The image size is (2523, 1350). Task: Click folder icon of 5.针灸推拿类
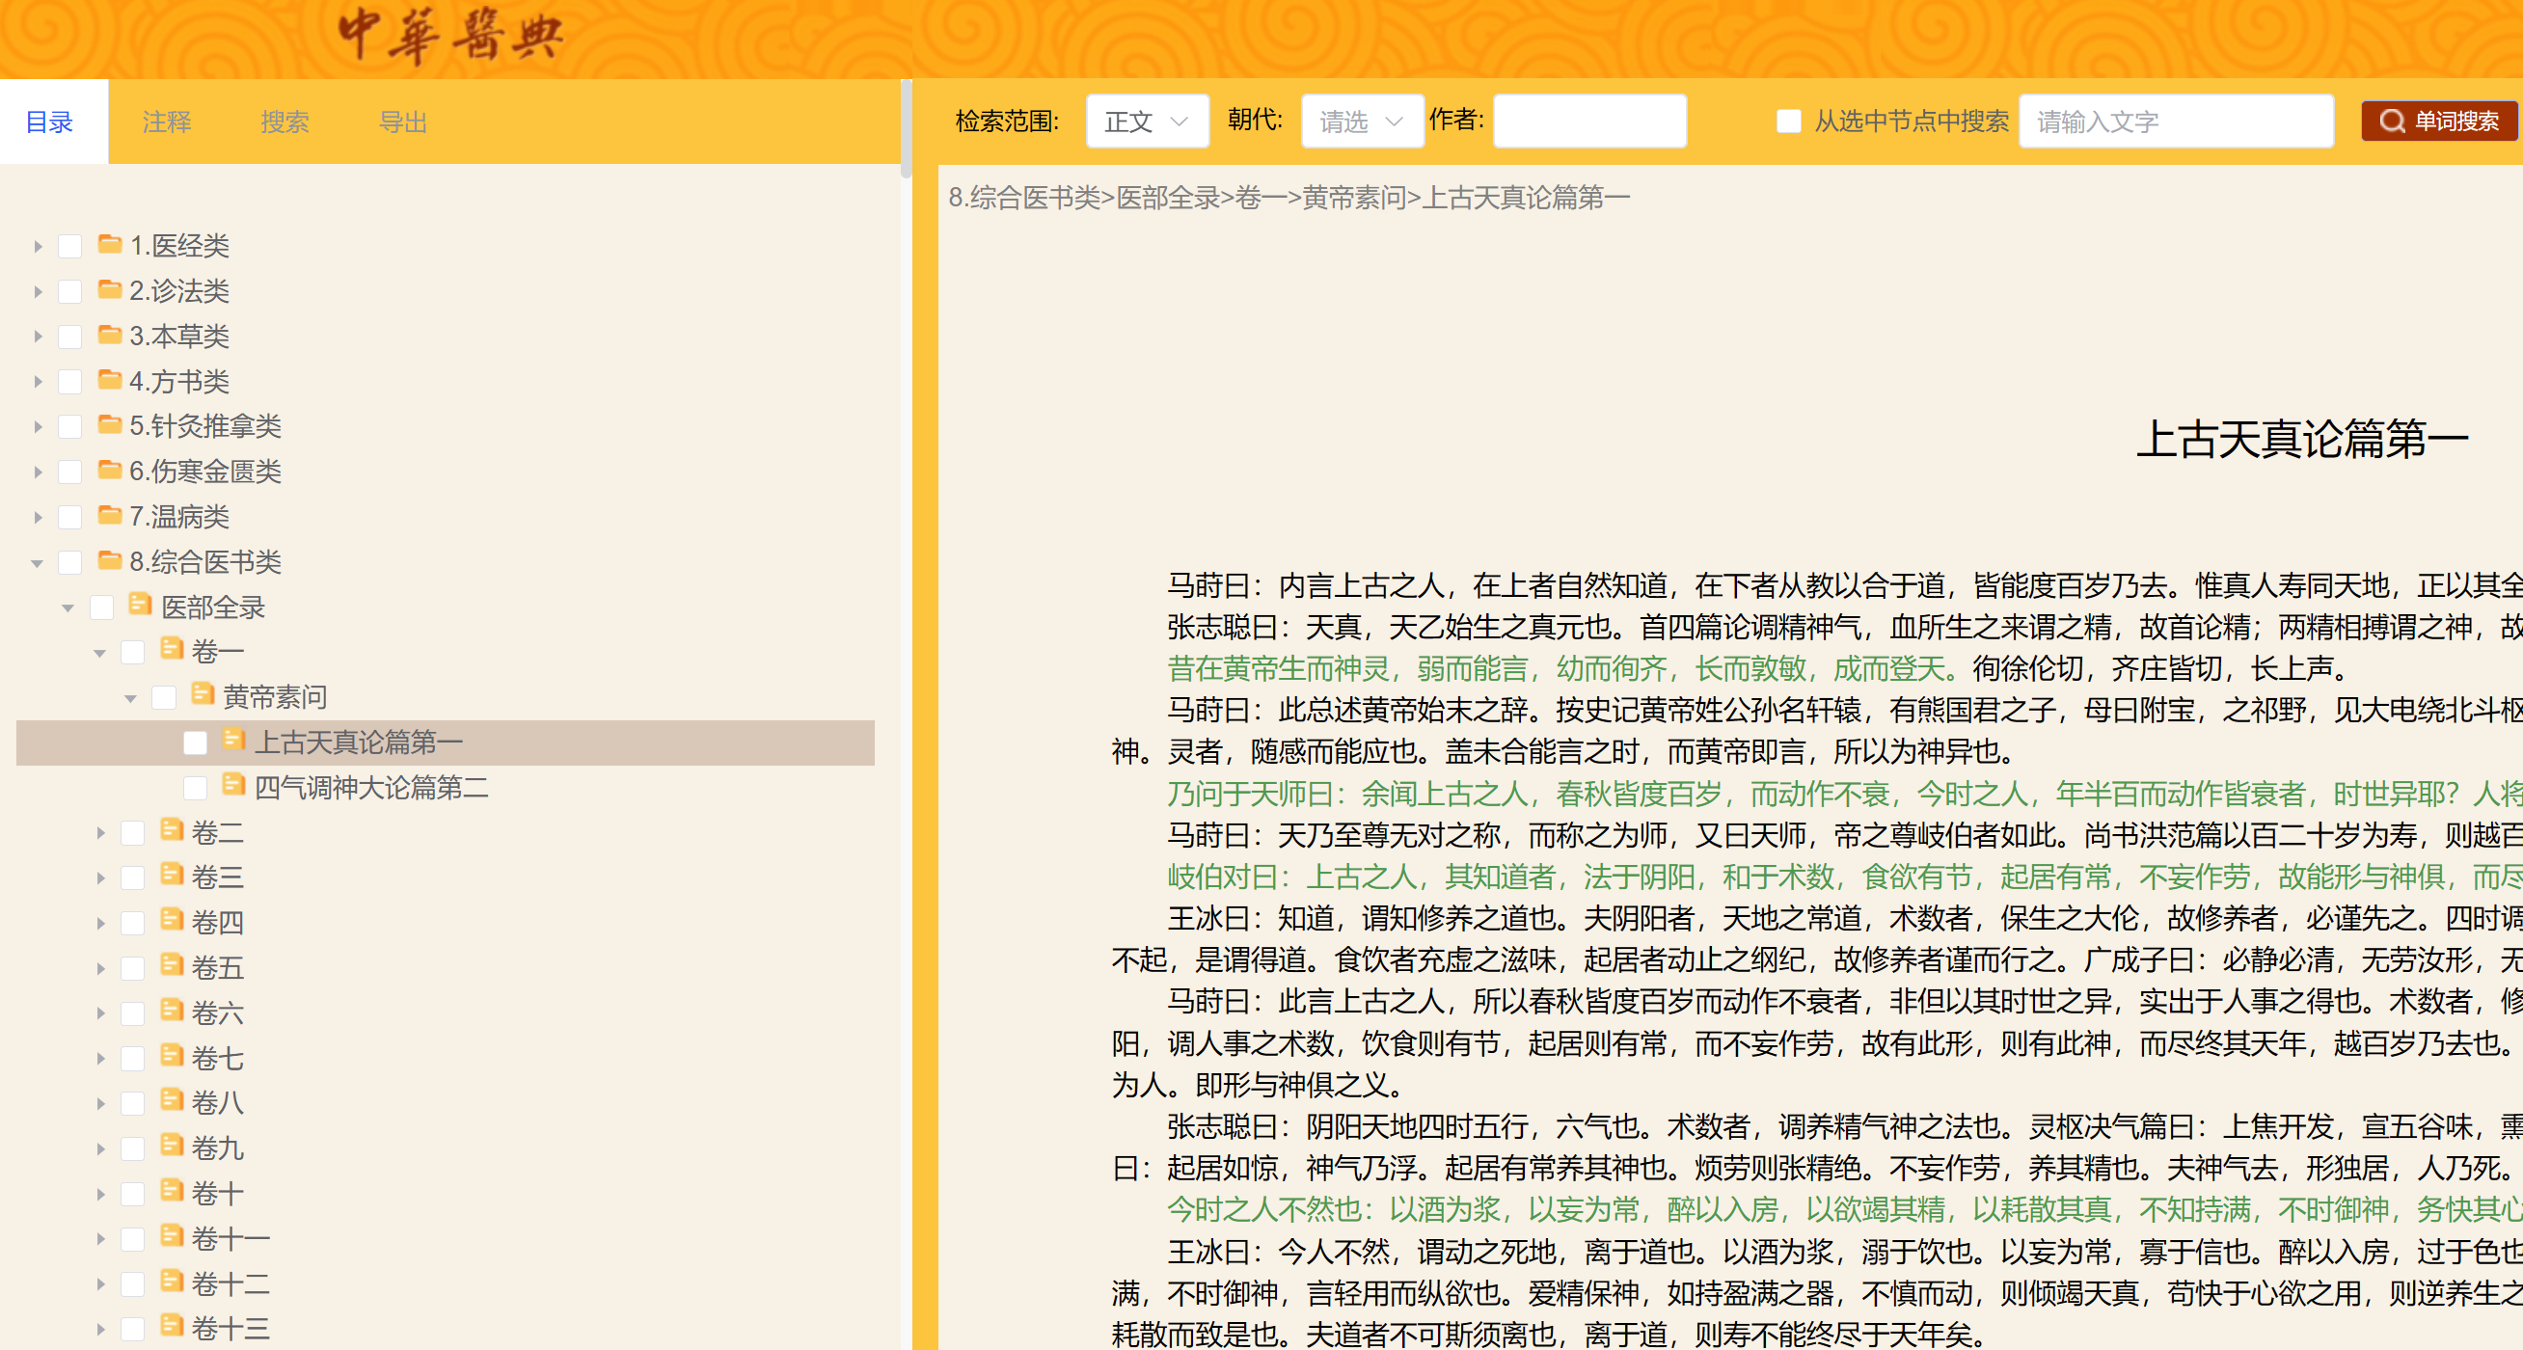110,425
